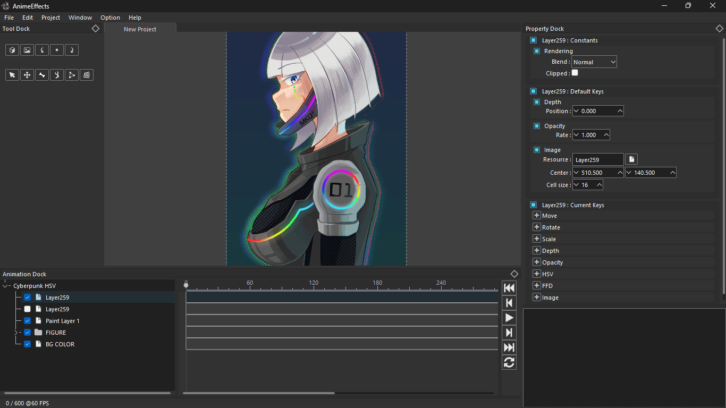
Task: Open the Project menu
Action: pos(50,18)
